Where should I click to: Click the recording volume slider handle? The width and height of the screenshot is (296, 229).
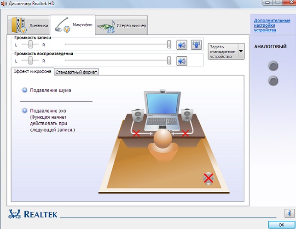(x=169, y=45)
